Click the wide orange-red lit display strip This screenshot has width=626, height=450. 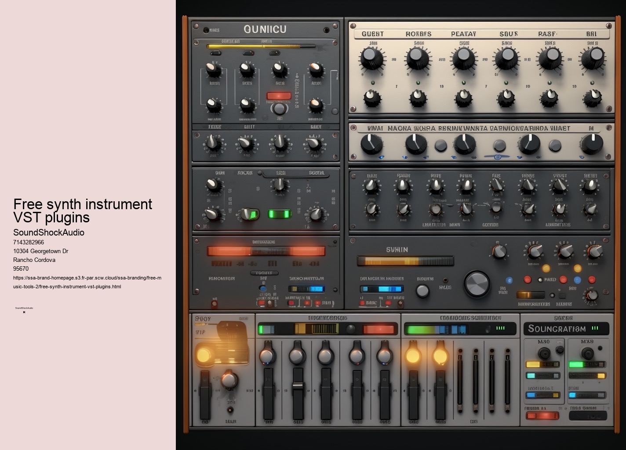click(266, 251)
